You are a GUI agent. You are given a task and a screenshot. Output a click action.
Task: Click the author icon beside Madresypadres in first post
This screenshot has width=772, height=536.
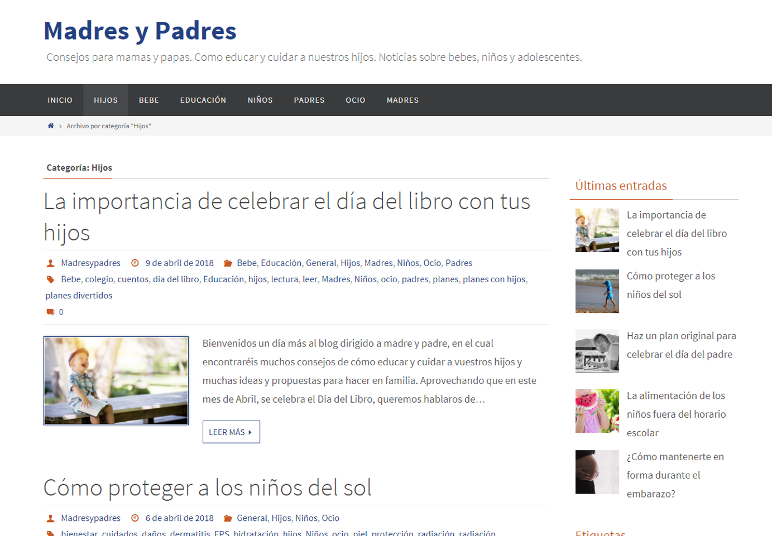click(x=50, y=263)
